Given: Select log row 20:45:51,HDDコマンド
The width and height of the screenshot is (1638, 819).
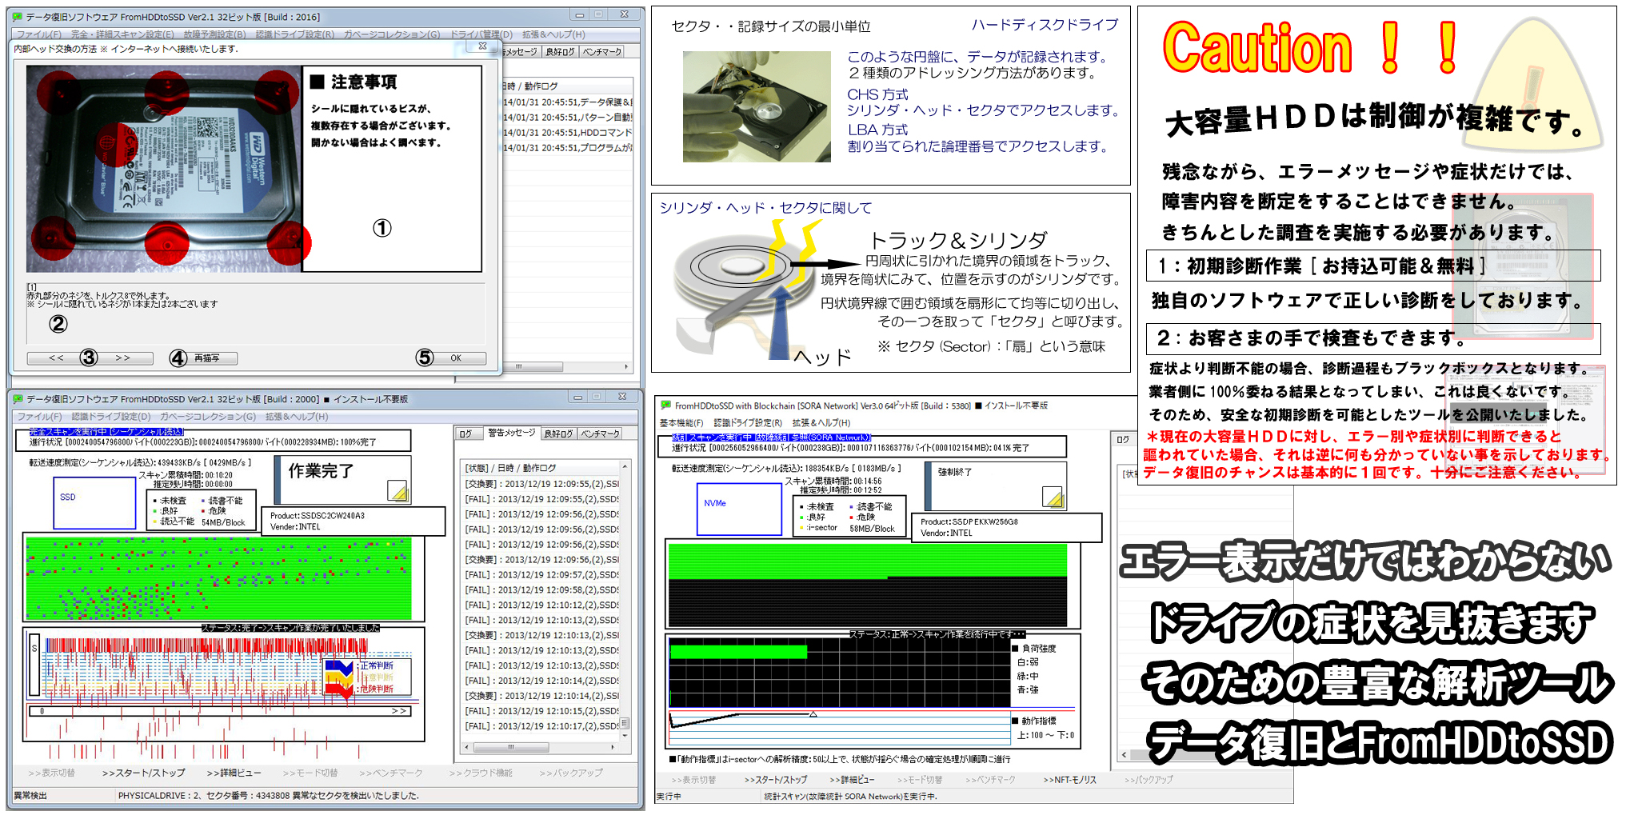Looking at the screenshot, I should point(568,133).
